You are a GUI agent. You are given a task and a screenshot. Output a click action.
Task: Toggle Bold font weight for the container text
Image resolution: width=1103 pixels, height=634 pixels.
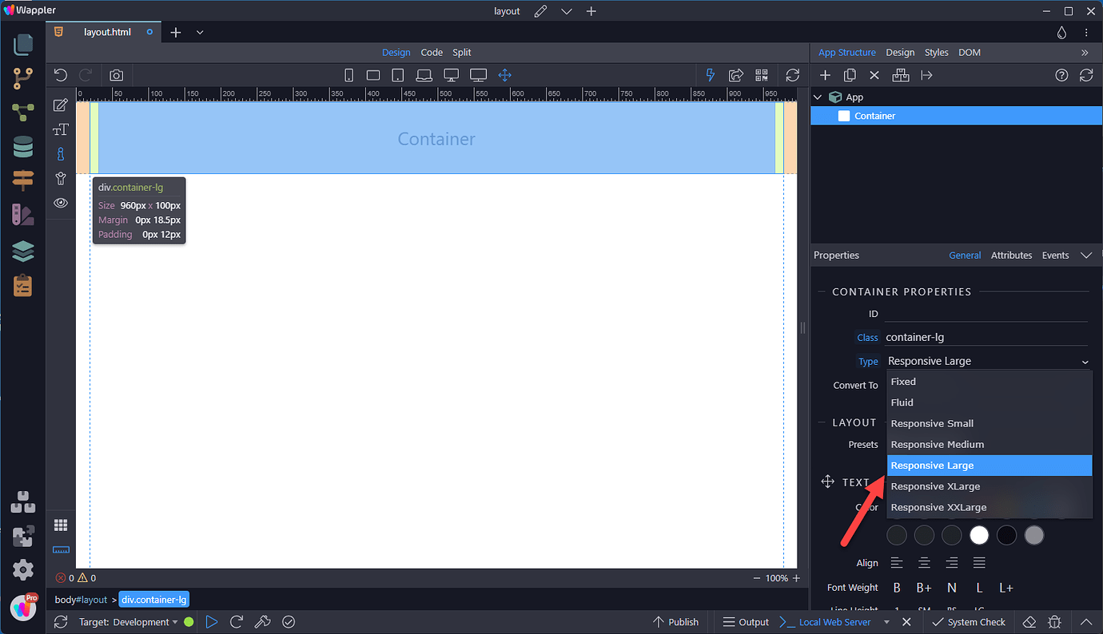click(897, 587)
